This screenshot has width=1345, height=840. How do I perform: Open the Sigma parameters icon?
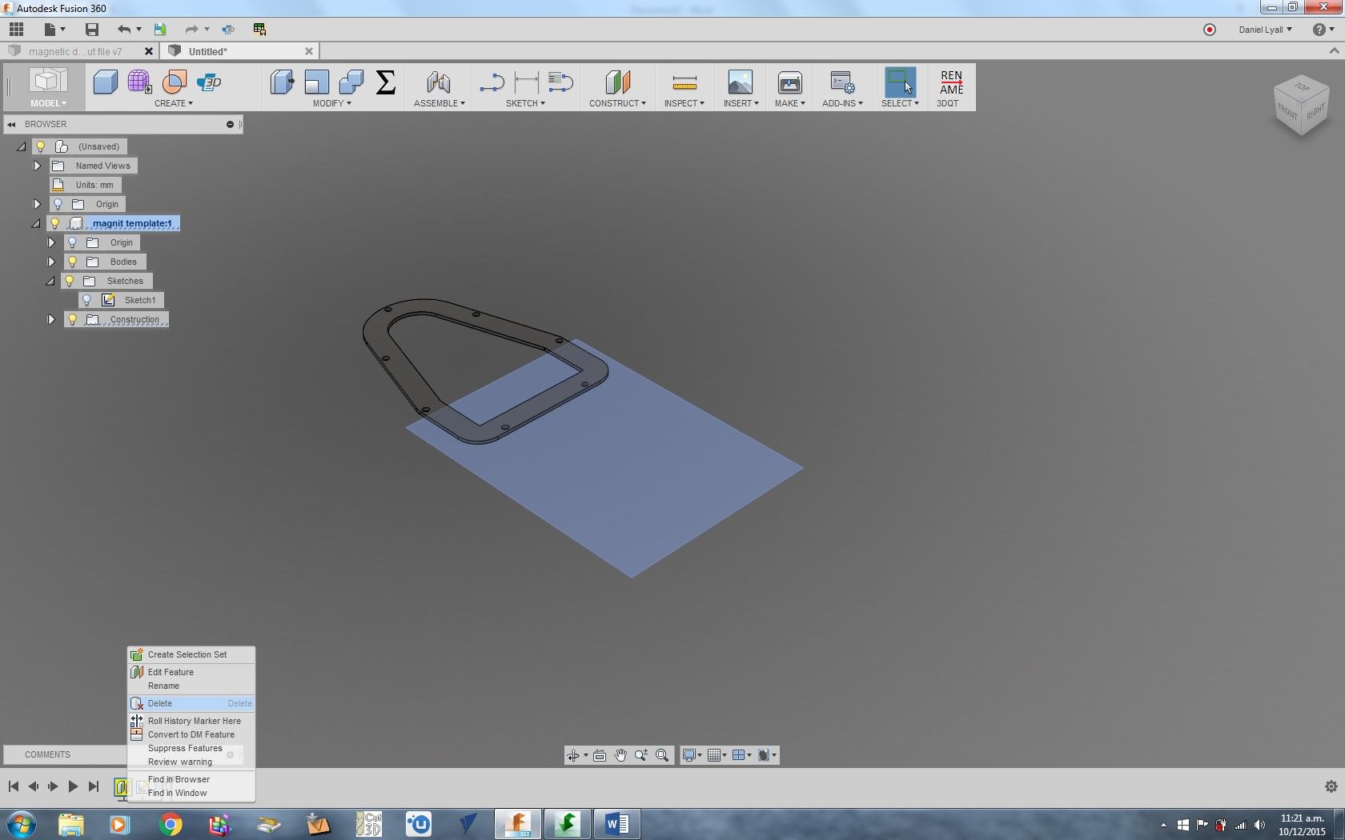pos(386,82)
